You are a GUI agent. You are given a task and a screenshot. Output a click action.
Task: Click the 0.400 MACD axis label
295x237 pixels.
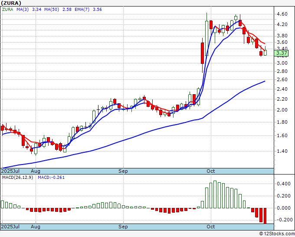pyautogui.click(x=284, y=184)
